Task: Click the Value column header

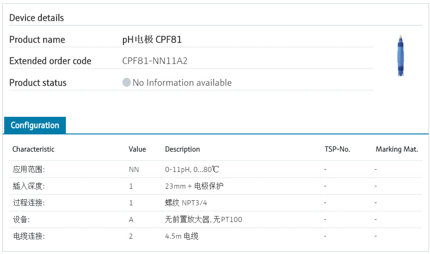Action: (137, 149)
